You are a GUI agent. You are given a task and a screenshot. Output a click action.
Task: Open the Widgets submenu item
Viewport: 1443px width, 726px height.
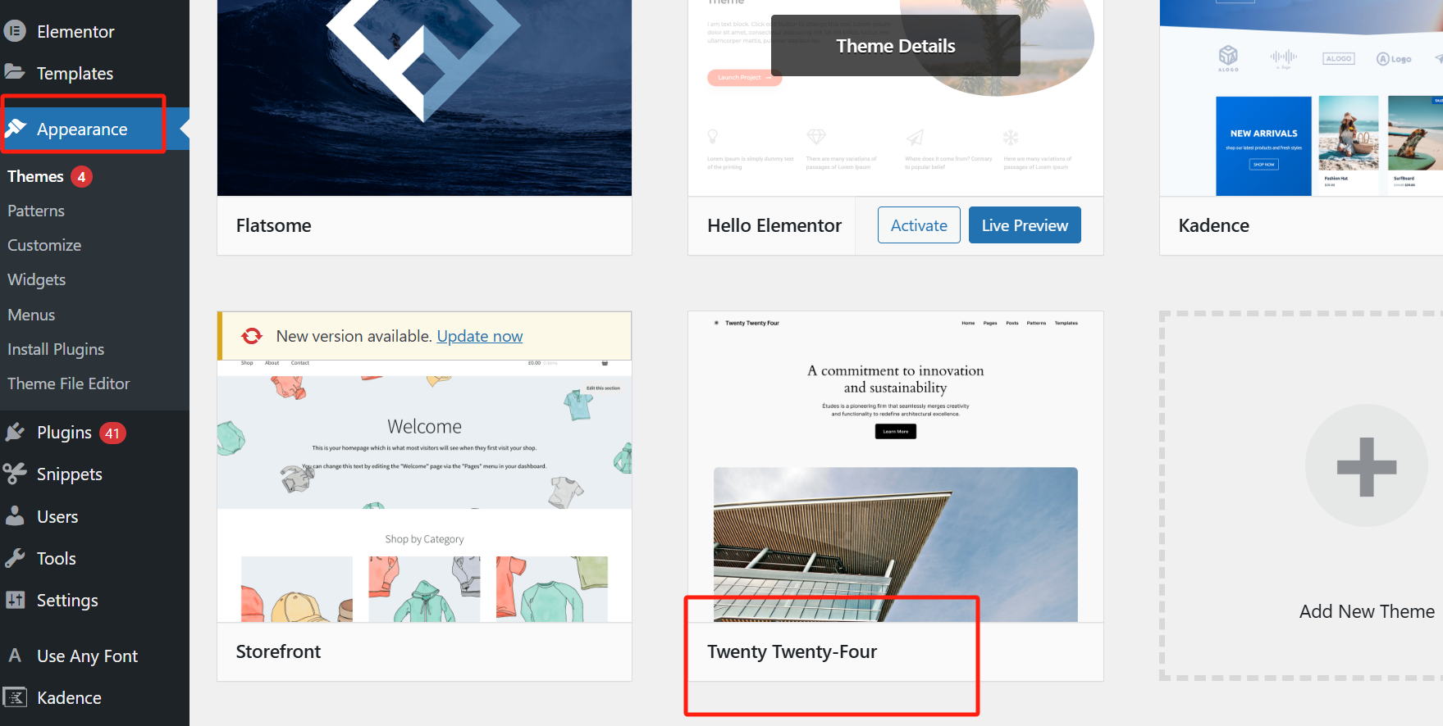point(37,279)
